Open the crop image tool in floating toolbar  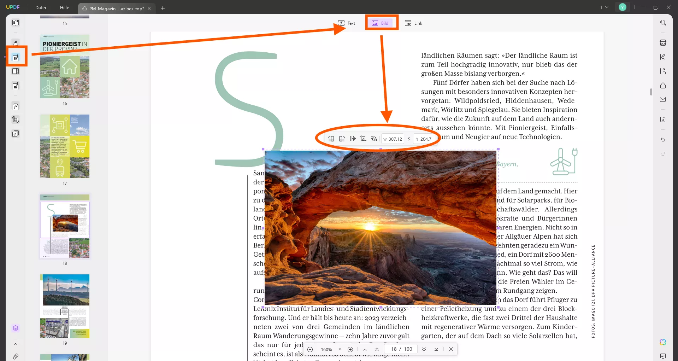(363, 139)
